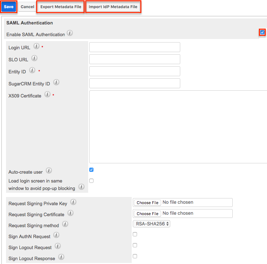Open info icon next to SugarCRM Entity ID
The image size is (267, 264).
coord(56,82)
